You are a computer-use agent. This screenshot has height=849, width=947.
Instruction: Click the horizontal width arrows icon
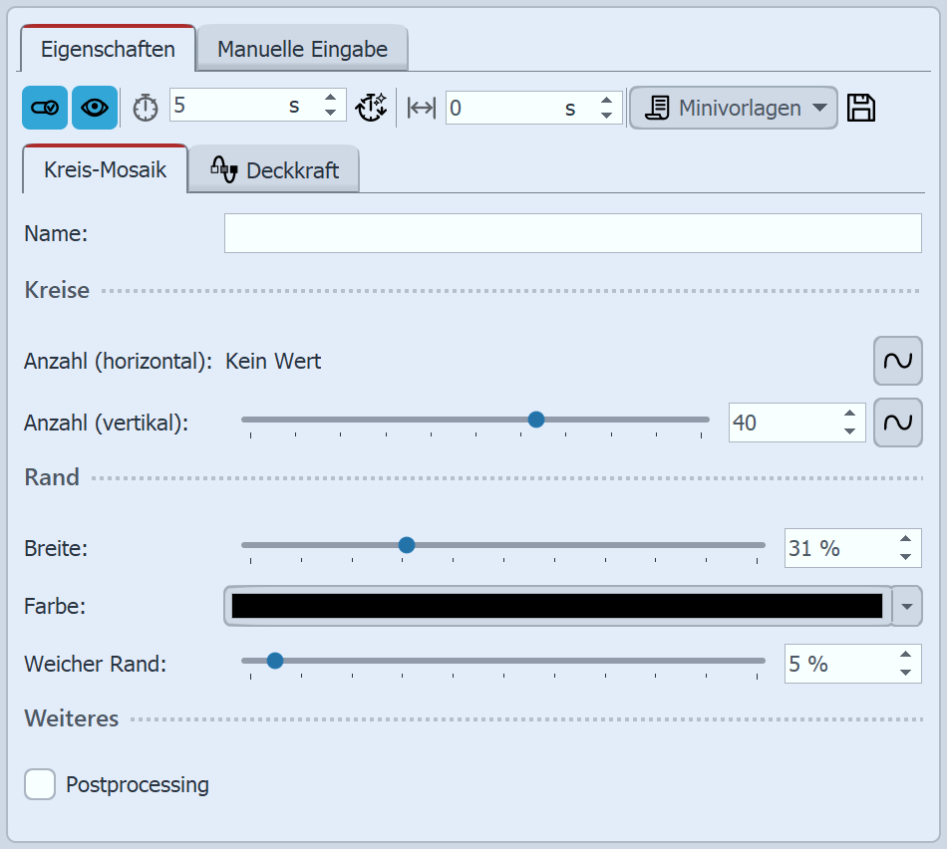coord(422,108)
